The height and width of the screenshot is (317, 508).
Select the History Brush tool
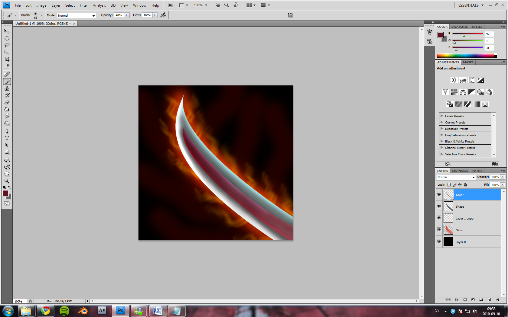pos(7,95)
